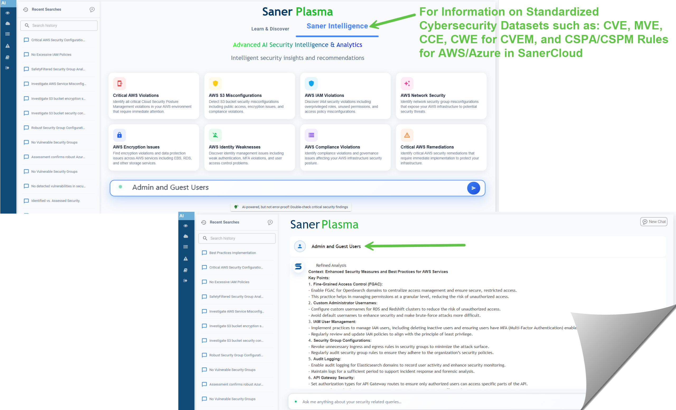
Task: Switch to Learn & Discover tab
Action: (270, 29)
